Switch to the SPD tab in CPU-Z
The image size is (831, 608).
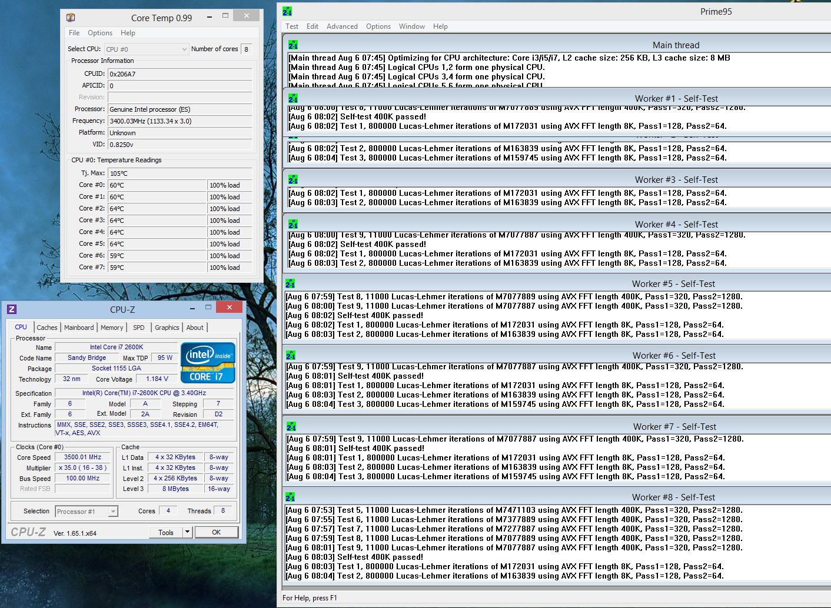coord(139,328)
